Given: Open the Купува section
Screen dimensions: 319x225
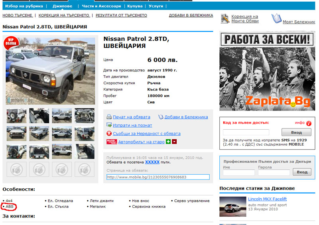Looking at the screenshot, I should [135, 6].
